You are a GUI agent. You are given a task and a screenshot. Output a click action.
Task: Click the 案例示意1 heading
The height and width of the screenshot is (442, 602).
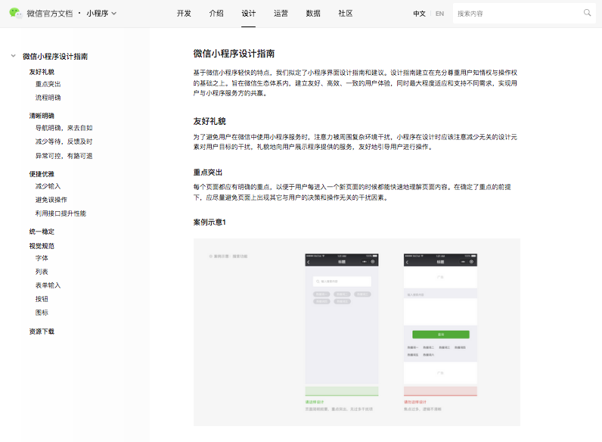coord(209,223)
